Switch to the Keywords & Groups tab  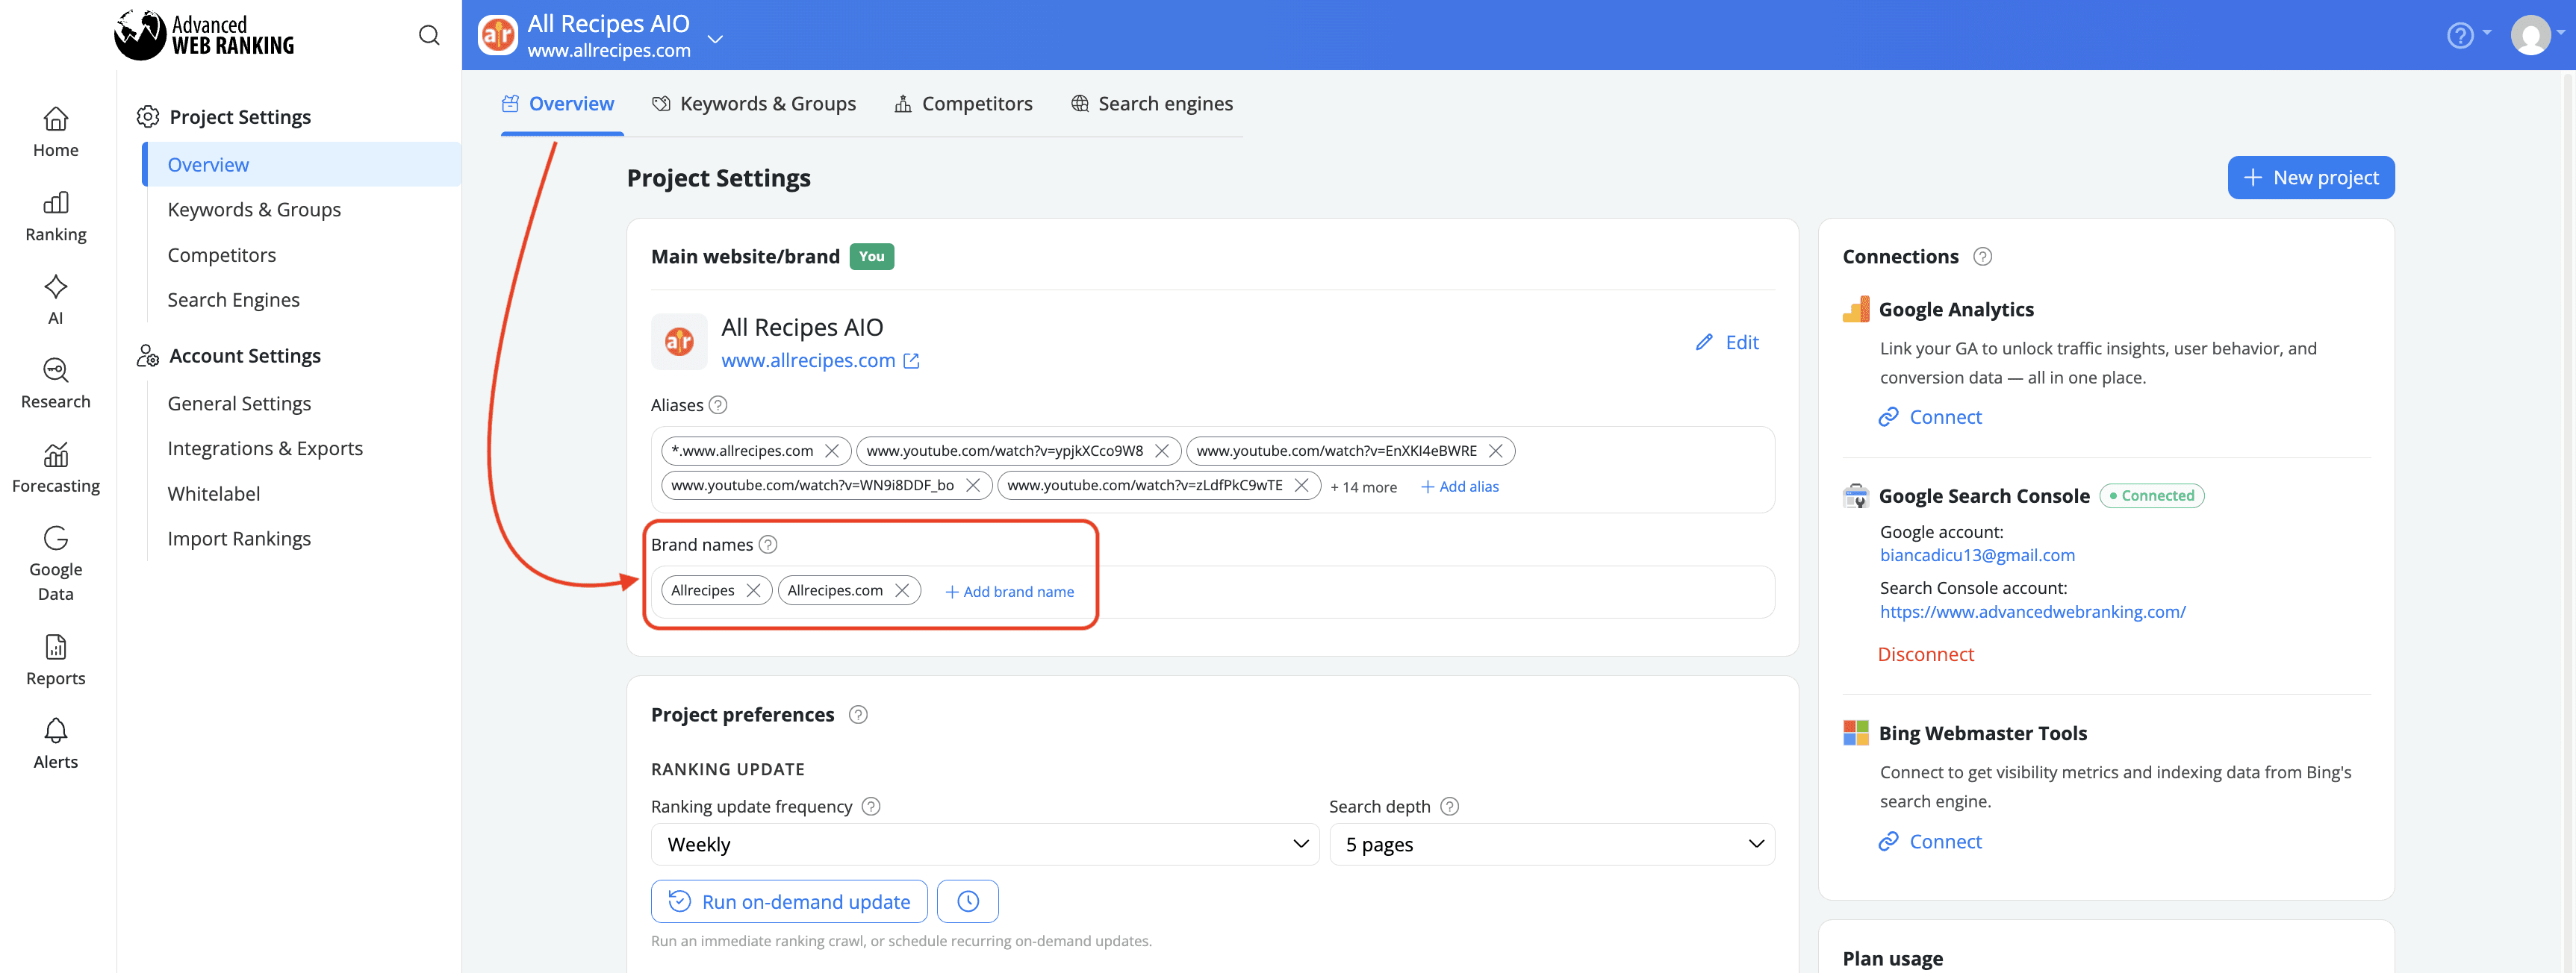(x=754, y=104)
